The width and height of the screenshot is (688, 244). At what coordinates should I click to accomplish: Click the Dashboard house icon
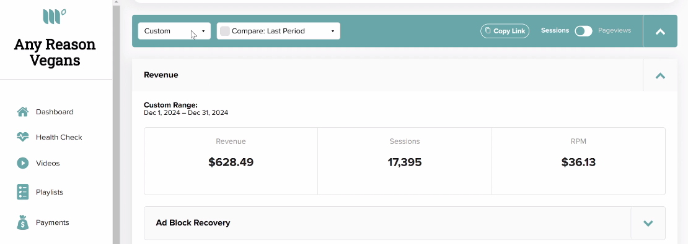[23, 112]
